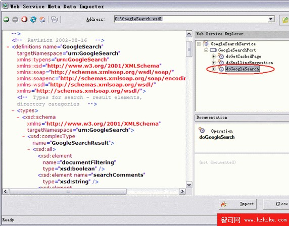Click the doSpellingSuggestion operation icon

tap(221, 63)
